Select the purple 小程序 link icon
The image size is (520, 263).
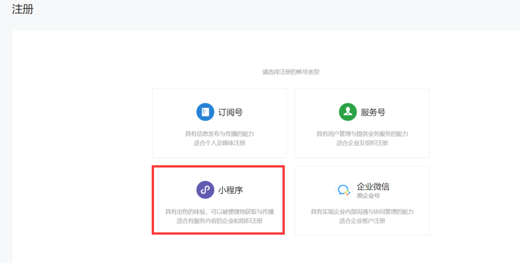[205, 190]
